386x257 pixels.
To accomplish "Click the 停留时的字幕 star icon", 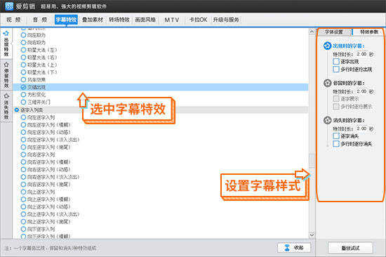I will pyautogui.click(x=327, y=83).
